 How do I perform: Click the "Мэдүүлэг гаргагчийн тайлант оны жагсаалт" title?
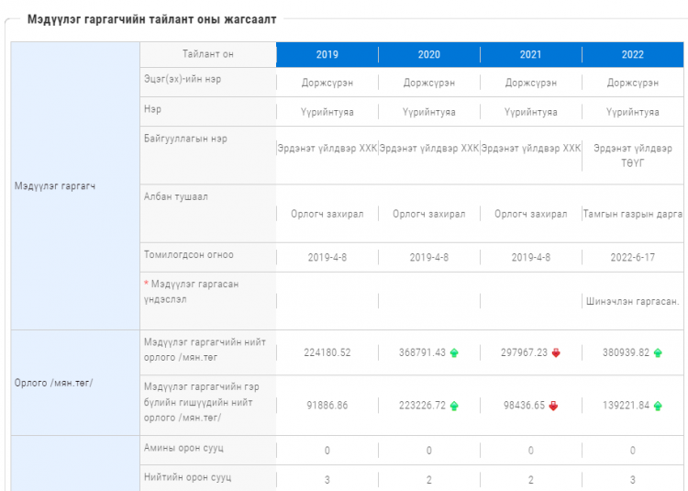151,18
